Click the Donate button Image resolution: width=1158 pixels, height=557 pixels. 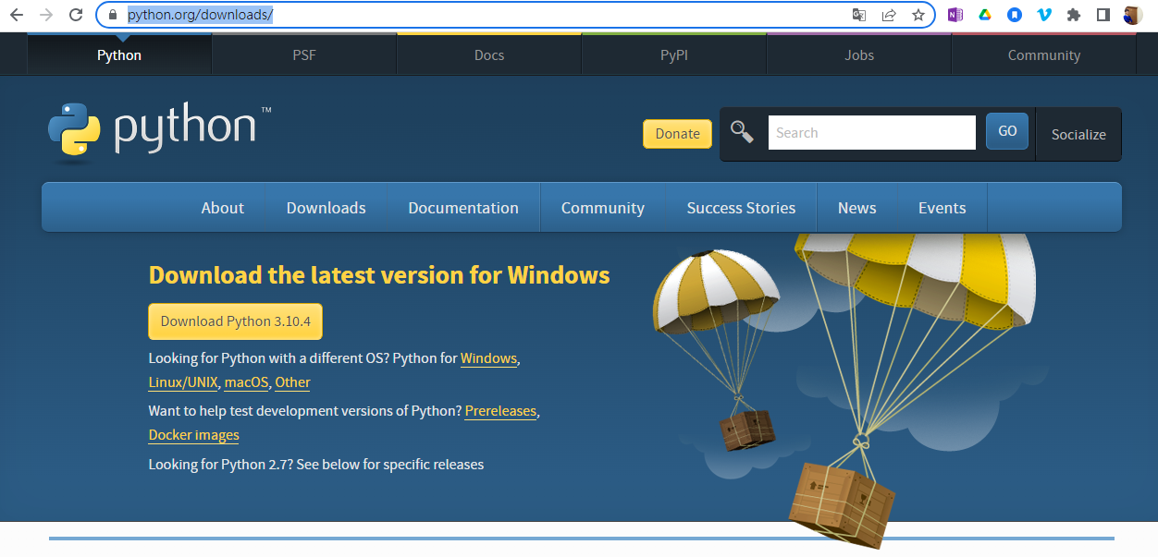tap(678, 133)
